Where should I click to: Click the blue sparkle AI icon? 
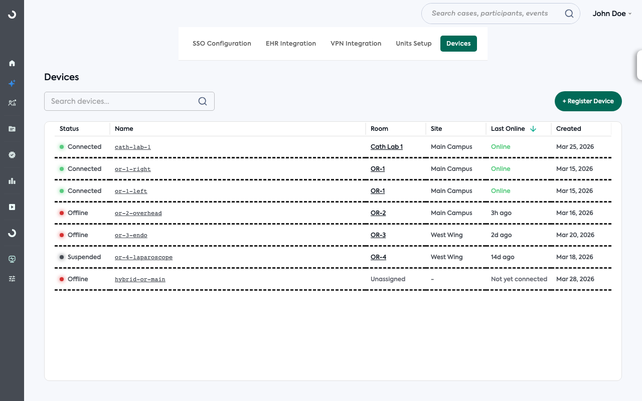[x=12, y=83]
